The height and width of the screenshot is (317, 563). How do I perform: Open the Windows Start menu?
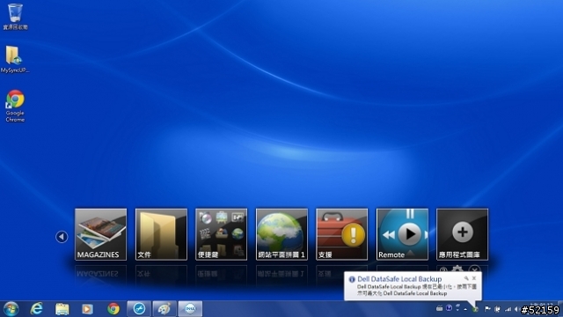pyautogui.click(x=11, y=309)
